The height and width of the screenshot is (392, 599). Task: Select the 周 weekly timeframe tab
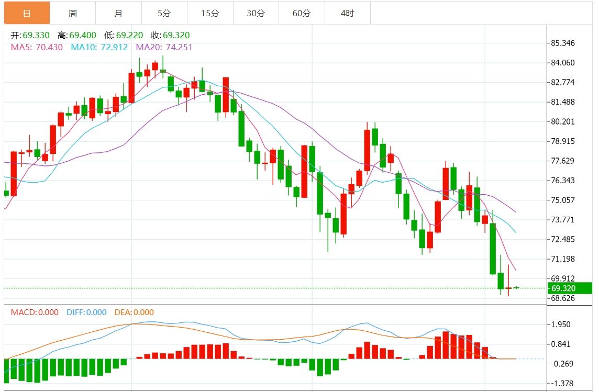tap(73, 13)
